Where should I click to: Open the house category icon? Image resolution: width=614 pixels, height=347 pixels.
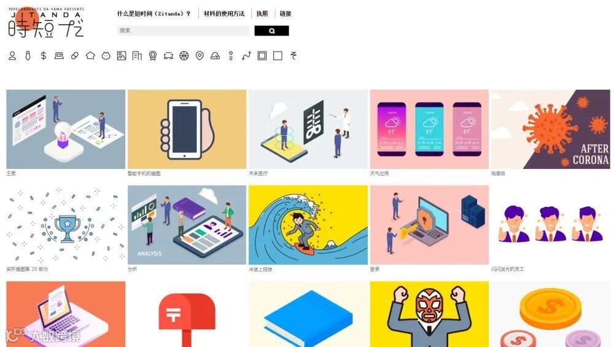click(90, 56)
